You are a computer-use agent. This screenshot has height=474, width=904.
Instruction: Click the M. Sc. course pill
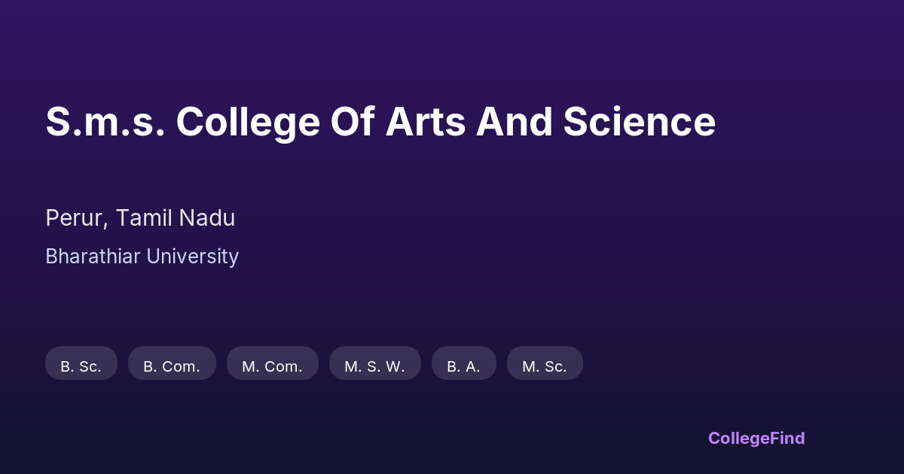tap(545, 363)
